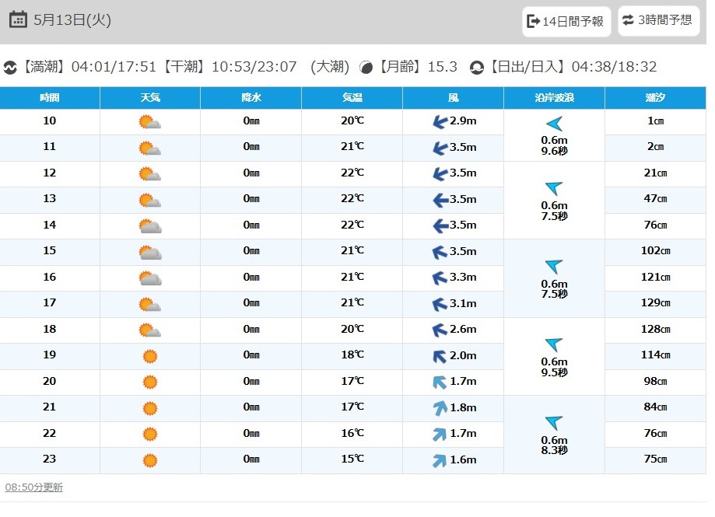Click the cloudy weather icon for hour 16

click(150, 278)
